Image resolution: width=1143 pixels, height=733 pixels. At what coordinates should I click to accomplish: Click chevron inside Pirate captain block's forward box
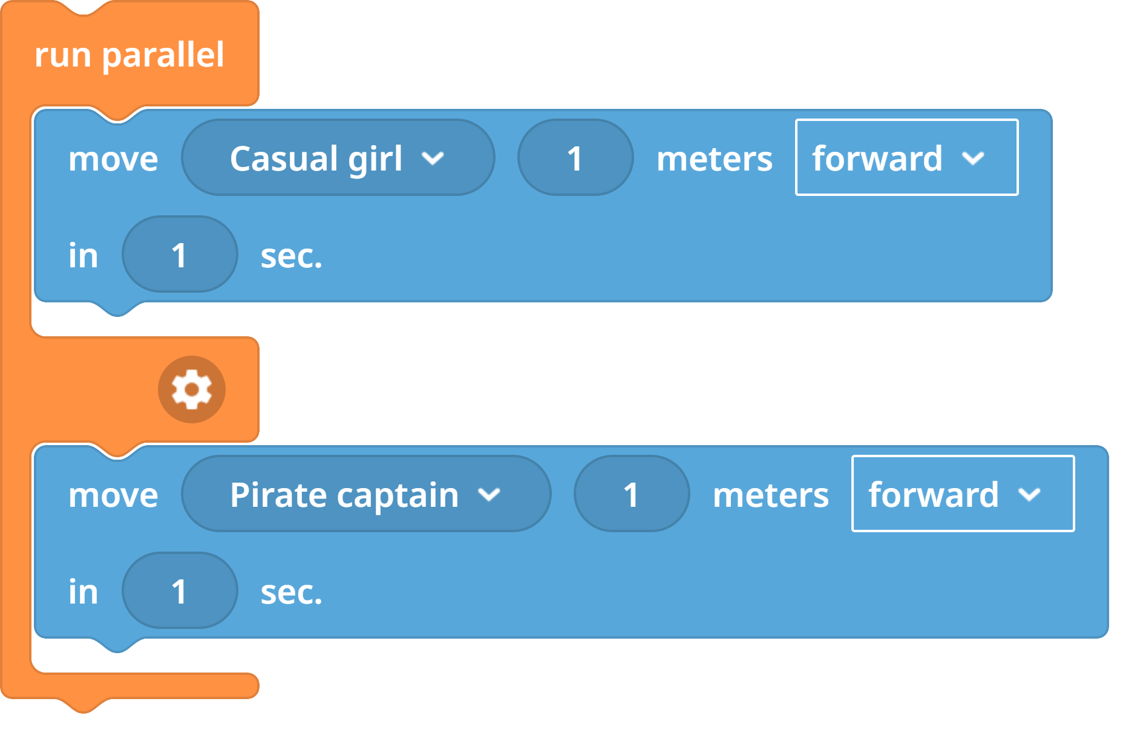tap(1029, 495)
